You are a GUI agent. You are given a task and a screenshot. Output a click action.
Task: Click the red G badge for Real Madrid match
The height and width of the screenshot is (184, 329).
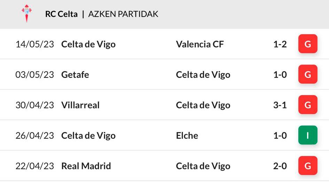click(308, 166)
